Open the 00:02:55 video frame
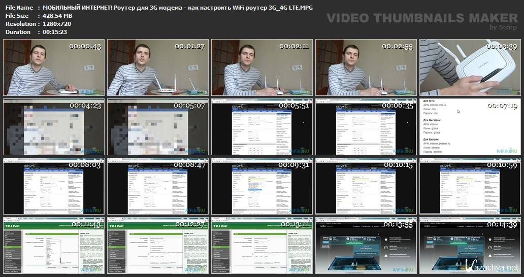This screenshot has width=524, height=277. pyautogui.click(x=365, y=67)
